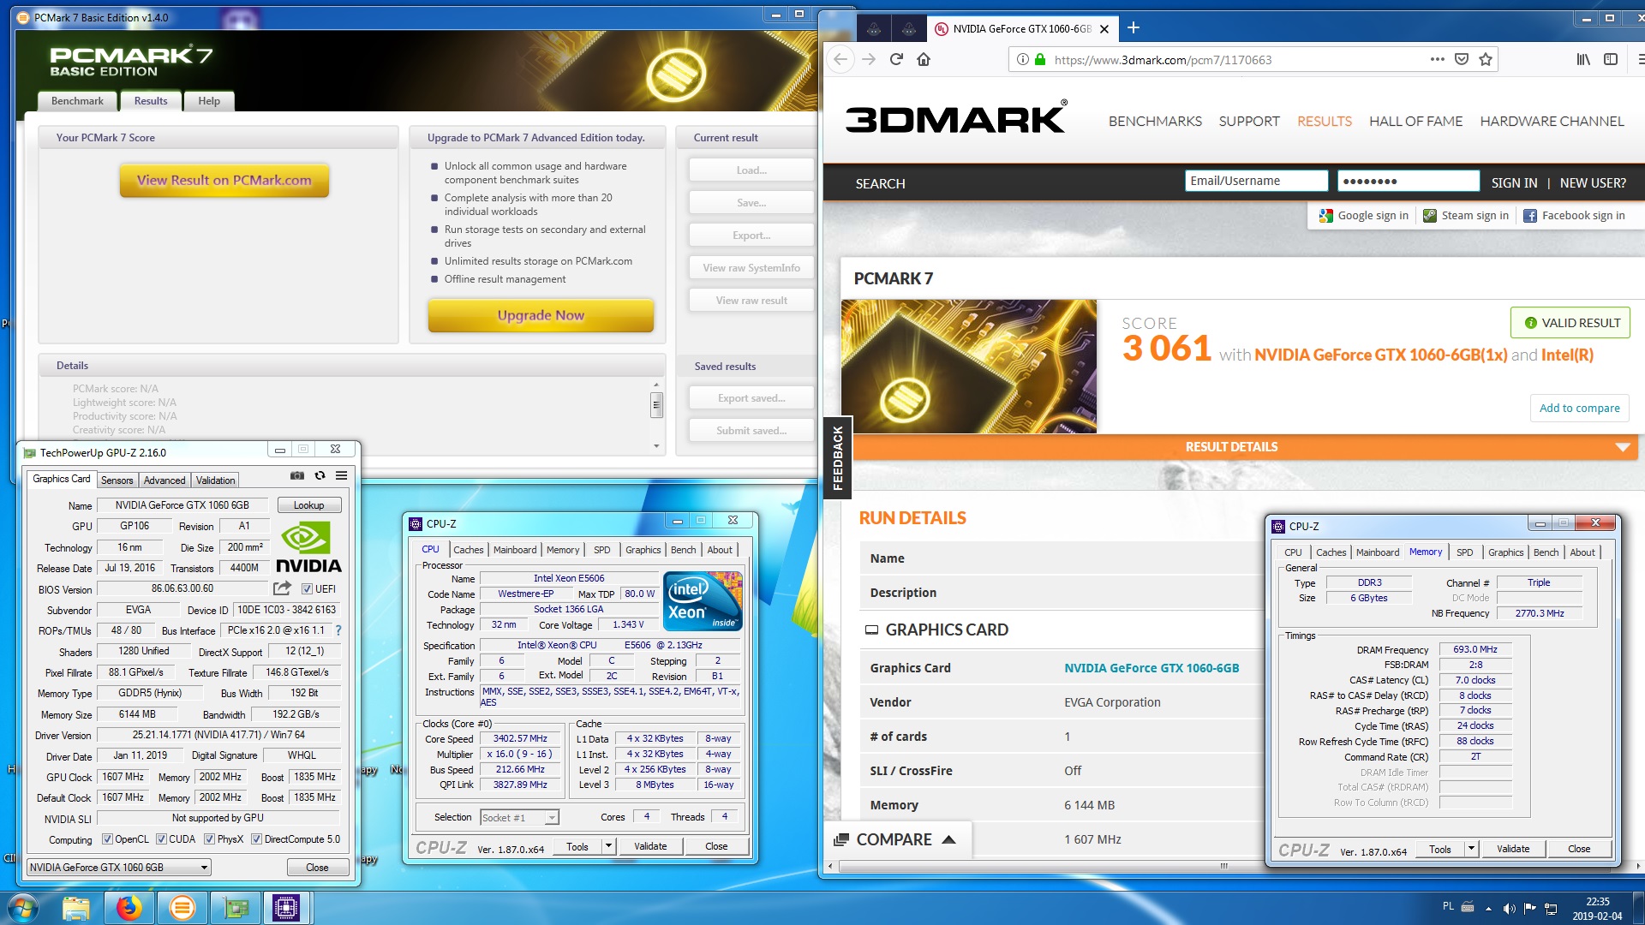Open HALL OF FAME in 3DMark navigation

tap(1415, 122)
